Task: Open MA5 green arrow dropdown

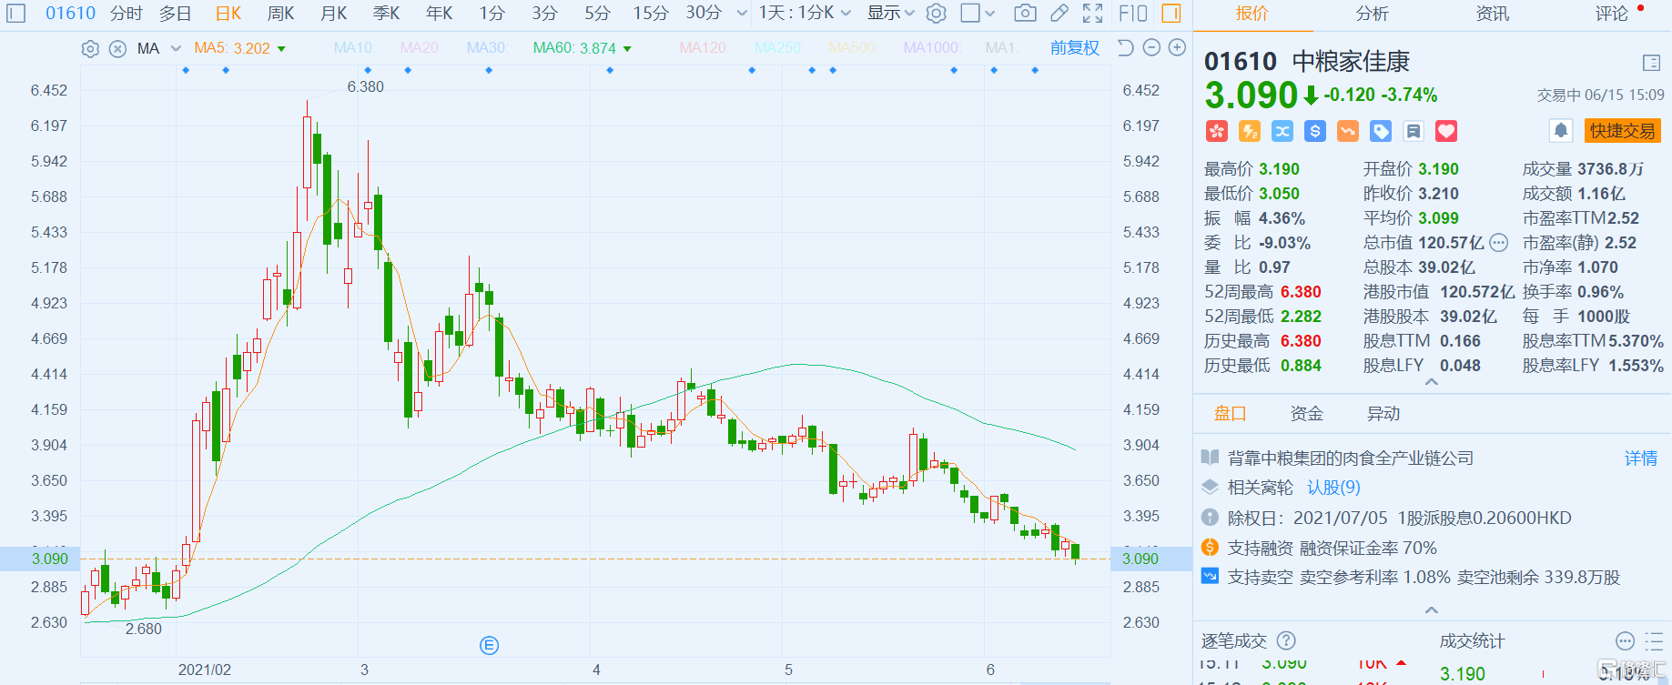Action: pyautogui.click(x=281, y=49)
